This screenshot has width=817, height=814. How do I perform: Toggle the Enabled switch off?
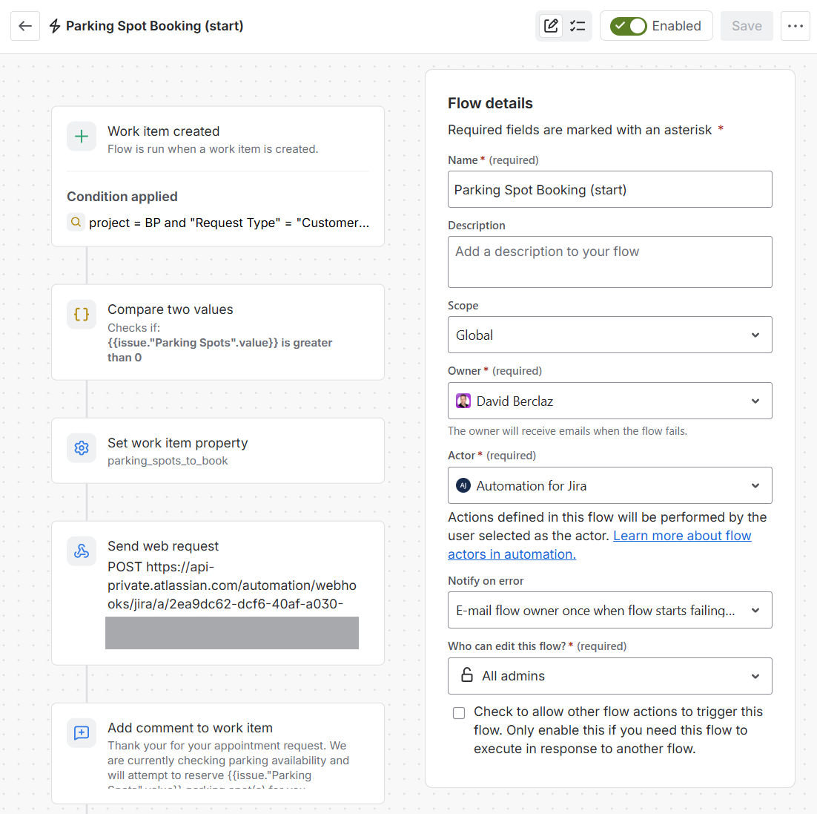(x=629, y=26)
